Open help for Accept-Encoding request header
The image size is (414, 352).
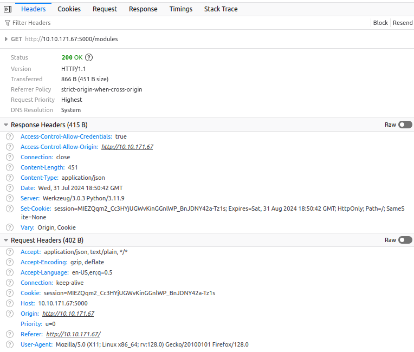[10, 262]
